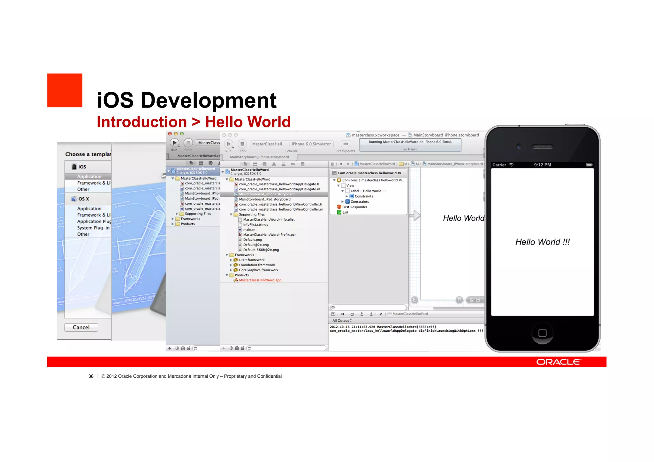Open the debug navigator in the front window
The height and width of the screenshot is (462, 654).
point(284,164)
